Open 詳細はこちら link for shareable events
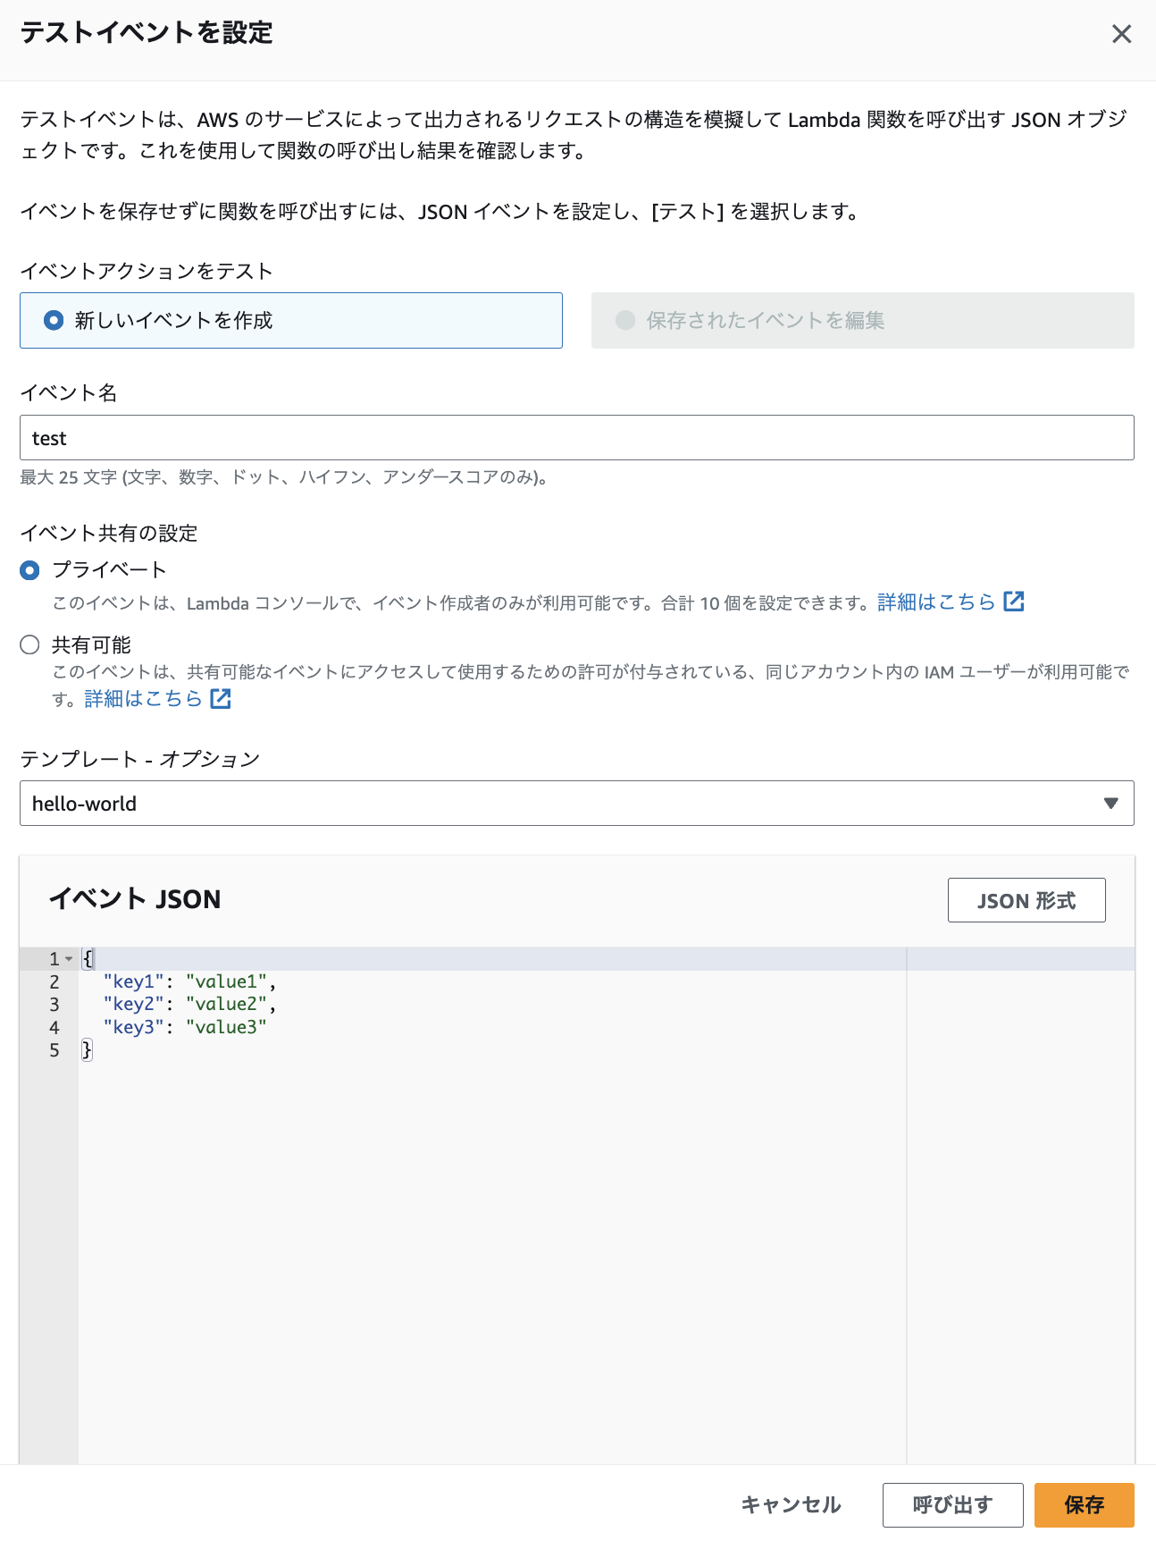The height and width of the screenshot is (1541, 1156). tap(143, 699)
